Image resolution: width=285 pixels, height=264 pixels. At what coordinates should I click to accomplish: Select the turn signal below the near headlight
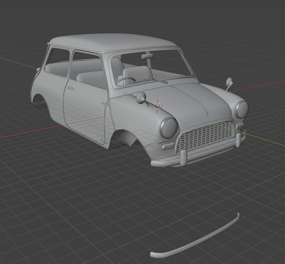[x=168, y=146]
